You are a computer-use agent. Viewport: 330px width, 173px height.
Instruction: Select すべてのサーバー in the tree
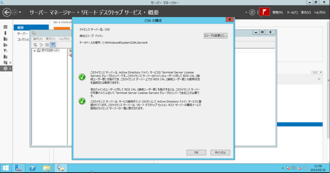(50, 50)
